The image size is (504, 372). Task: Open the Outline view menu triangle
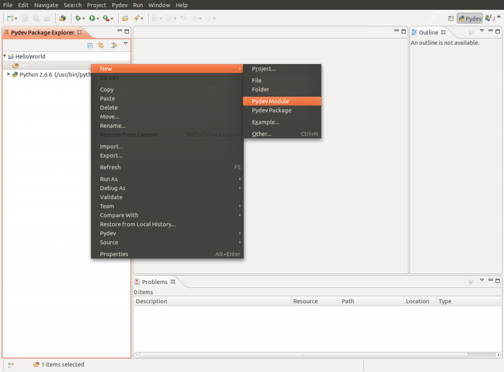[x=482, y=31]
